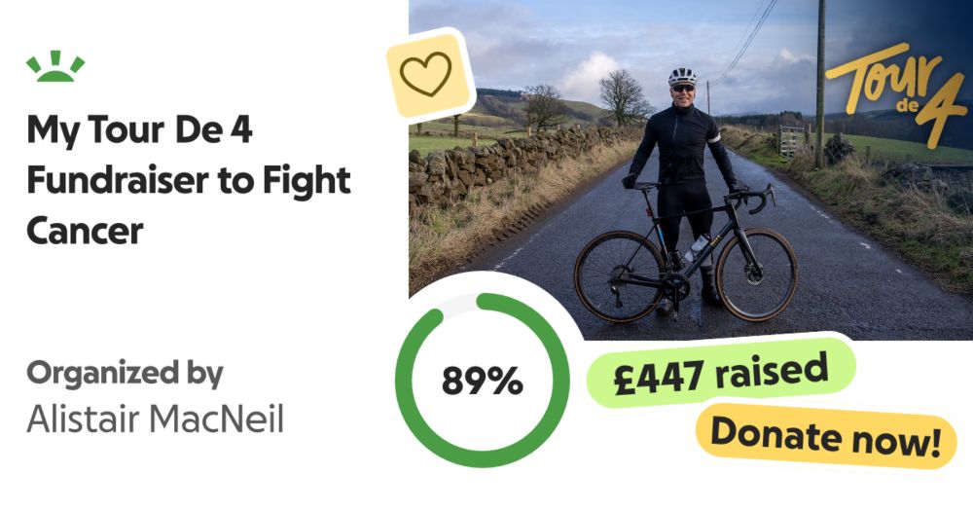The width and height of the screenshot is (973, 511).
Task: Click the word Cancer in the title
Action: [x=85, y=231]
